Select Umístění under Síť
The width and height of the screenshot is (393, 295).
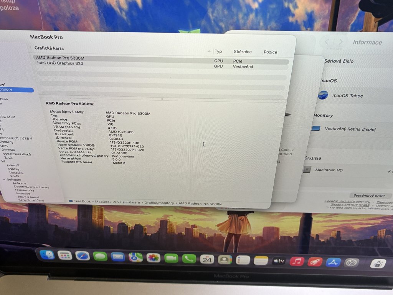tap(16, 172)
